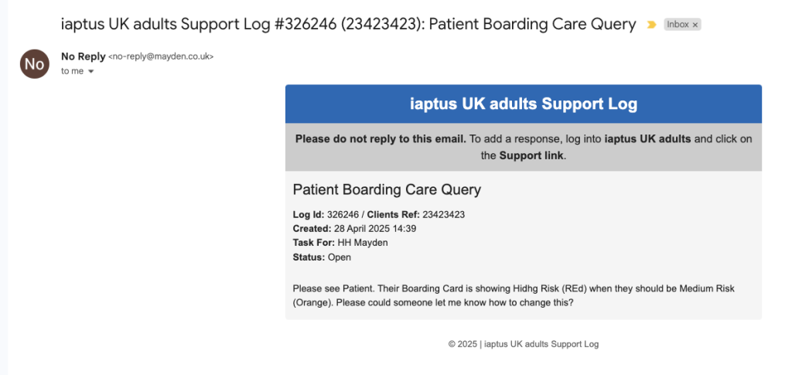
Task: Click the Boarding Card risk message paragraph
Action: click(x=513, y=295)
